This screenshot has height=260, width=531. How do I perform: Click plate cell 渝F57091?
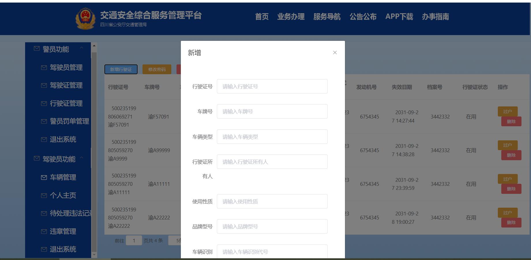(x=158, y=117)
